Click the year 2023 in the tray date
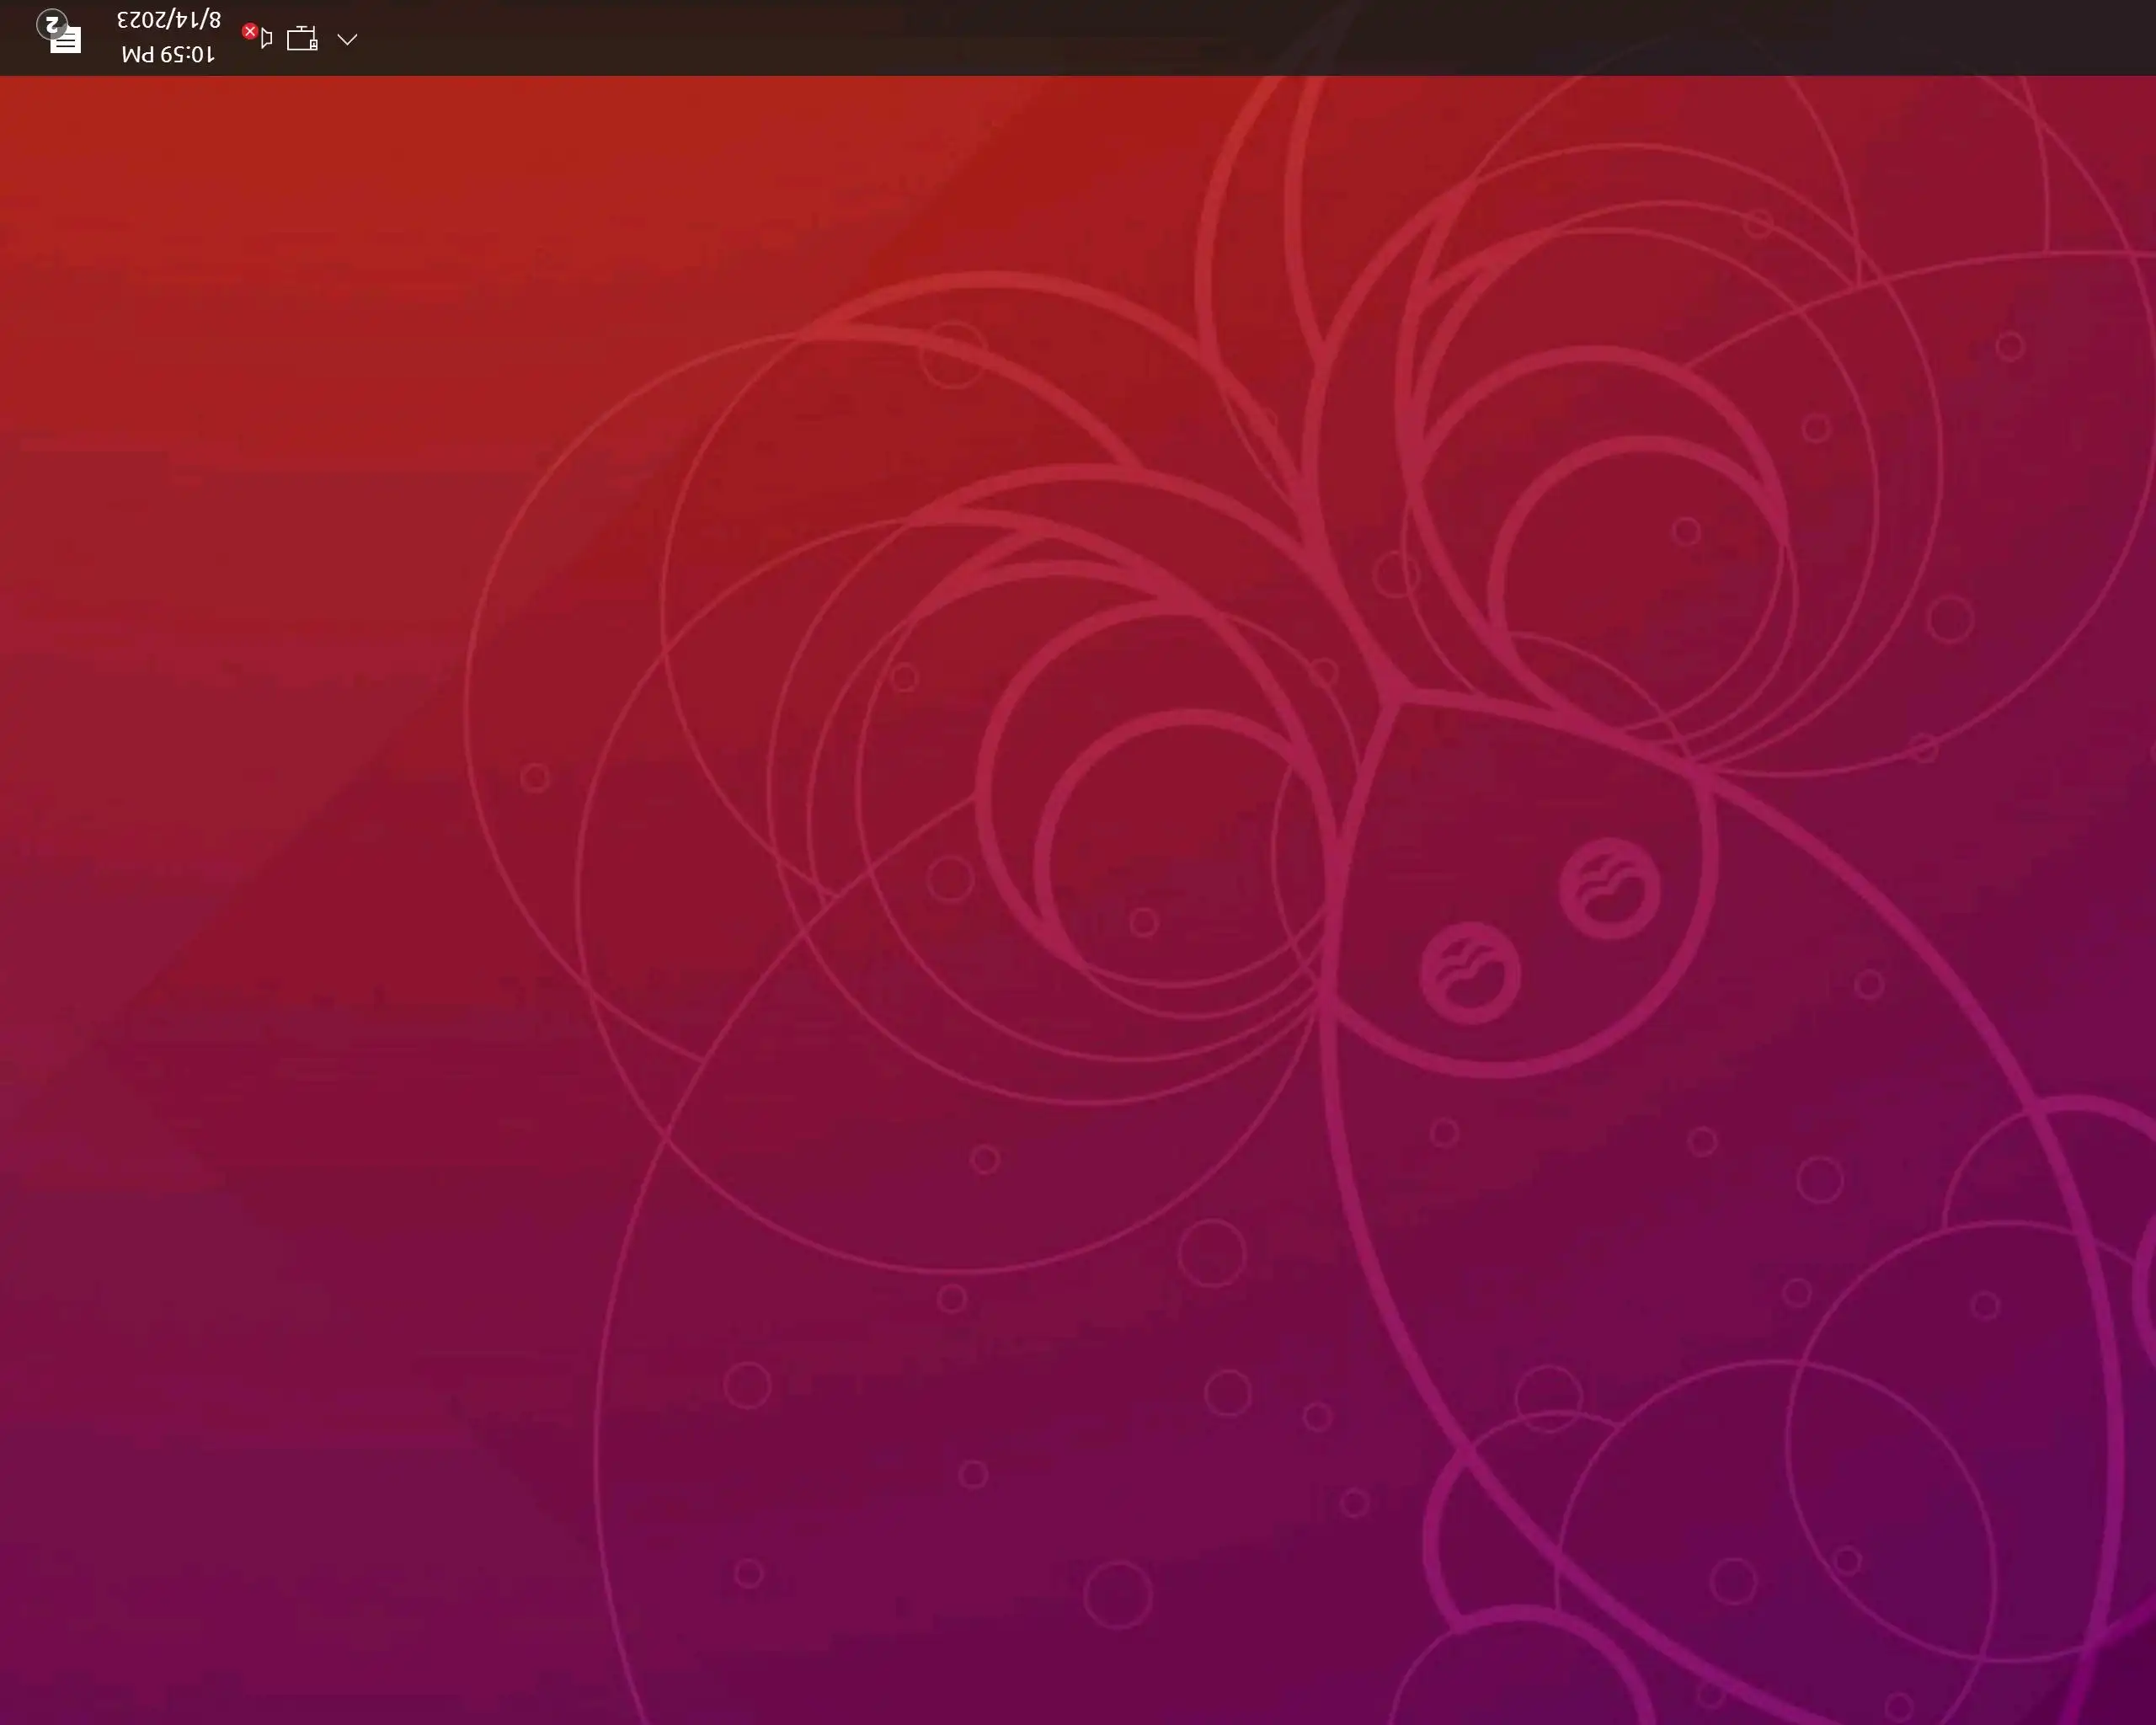The width and height of the screenshot is (2156, 1725). (x=142, y=20)
